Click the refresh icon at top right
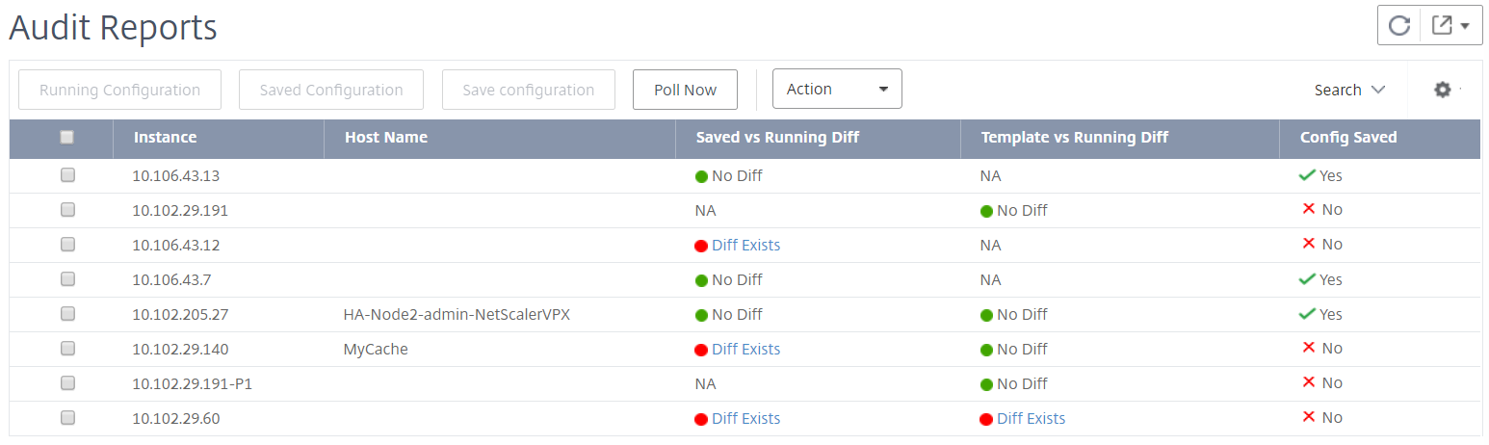Viewport: 1489px width, 445px height. coord(1399,25)
